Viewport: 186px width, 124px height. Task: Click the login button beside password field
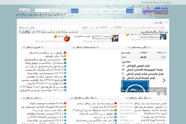tap(24, 10)
